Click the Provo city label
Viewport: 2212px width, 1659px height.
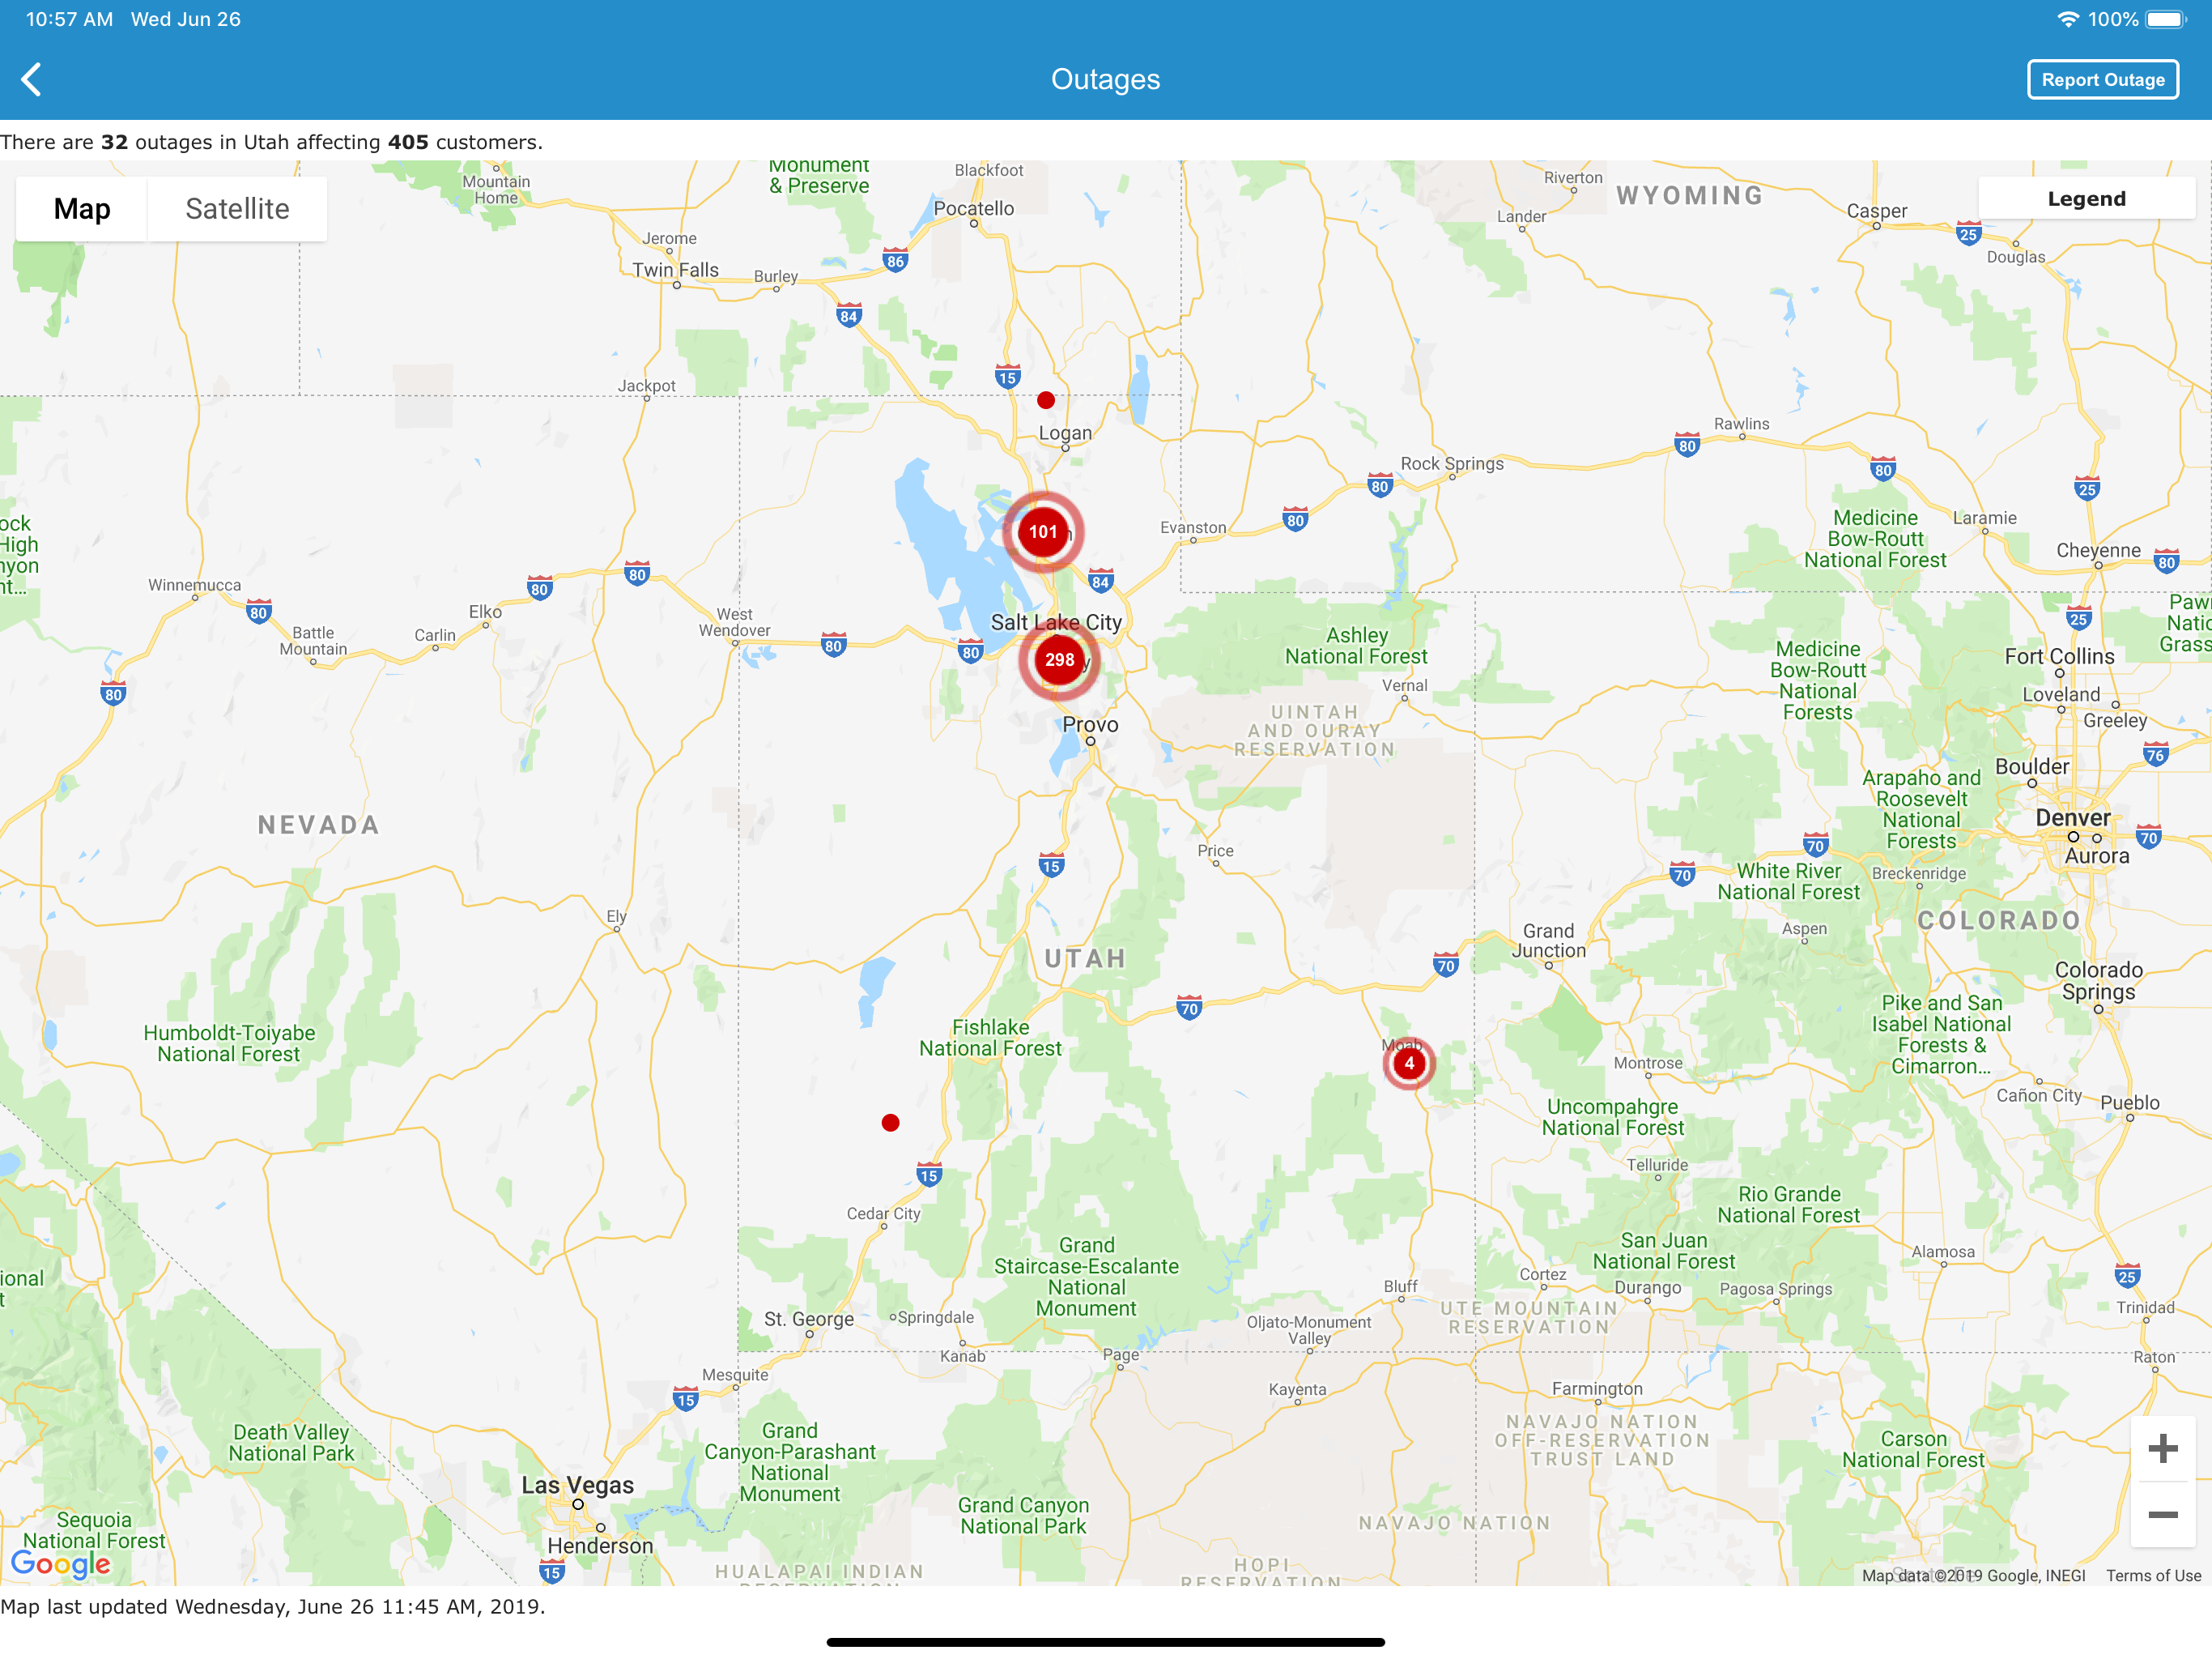[x=1090, y=724]
